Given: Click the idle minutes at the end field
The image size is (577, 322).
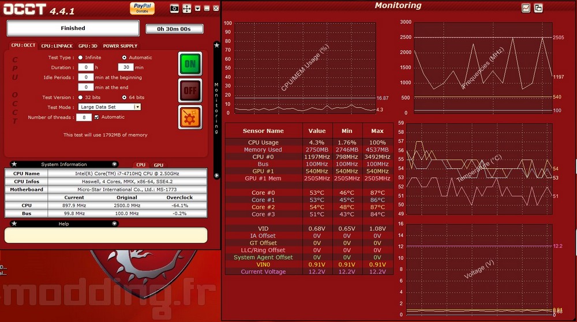Looking at the screenshot, I should click(x=86, y=87).
